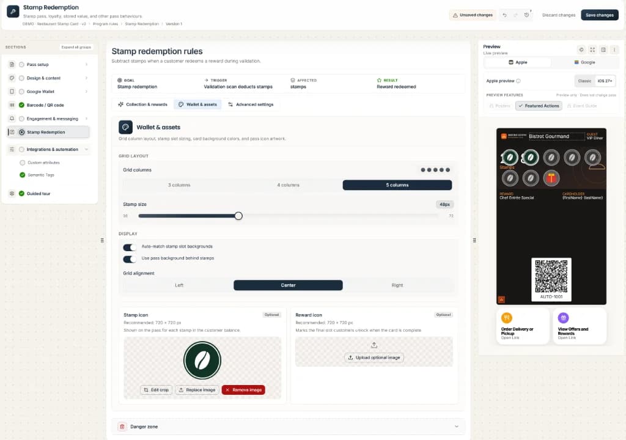Click the red Remove image button
The height and width of the screenshot is (440, 626).
(243, 390)
